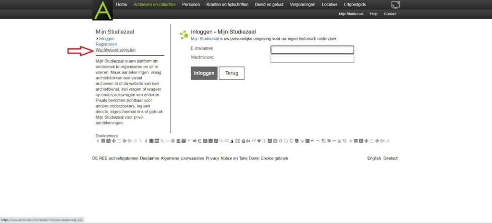Switch language to Deutsch

click(x=391, y=158)
